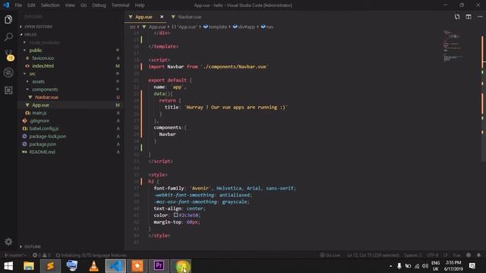Expand the assets folder
The width and height of the screenshot is (486, 273).
click(x=39, y=81)
